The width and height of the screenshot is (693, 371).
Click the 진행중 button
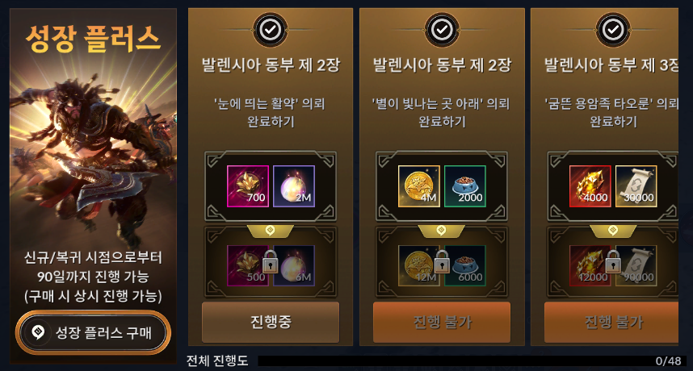tap(271, 322)
